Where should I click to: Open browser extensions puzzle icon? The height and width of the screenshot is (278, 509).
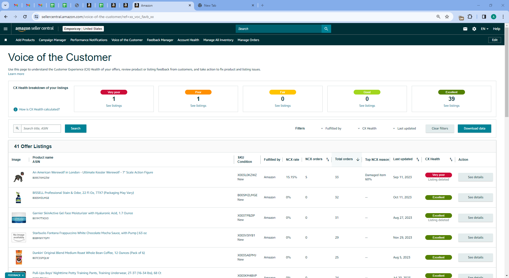pos(470,17)
